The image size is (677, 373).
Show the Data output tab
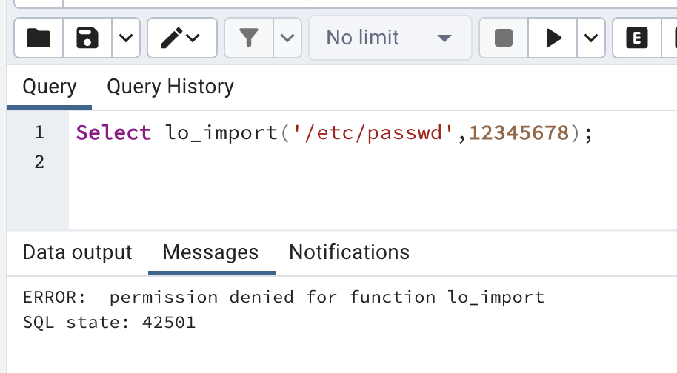click(x=77, y=252)
